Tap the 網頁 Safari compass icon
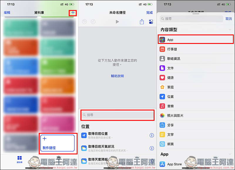 [x=162, y=144]
